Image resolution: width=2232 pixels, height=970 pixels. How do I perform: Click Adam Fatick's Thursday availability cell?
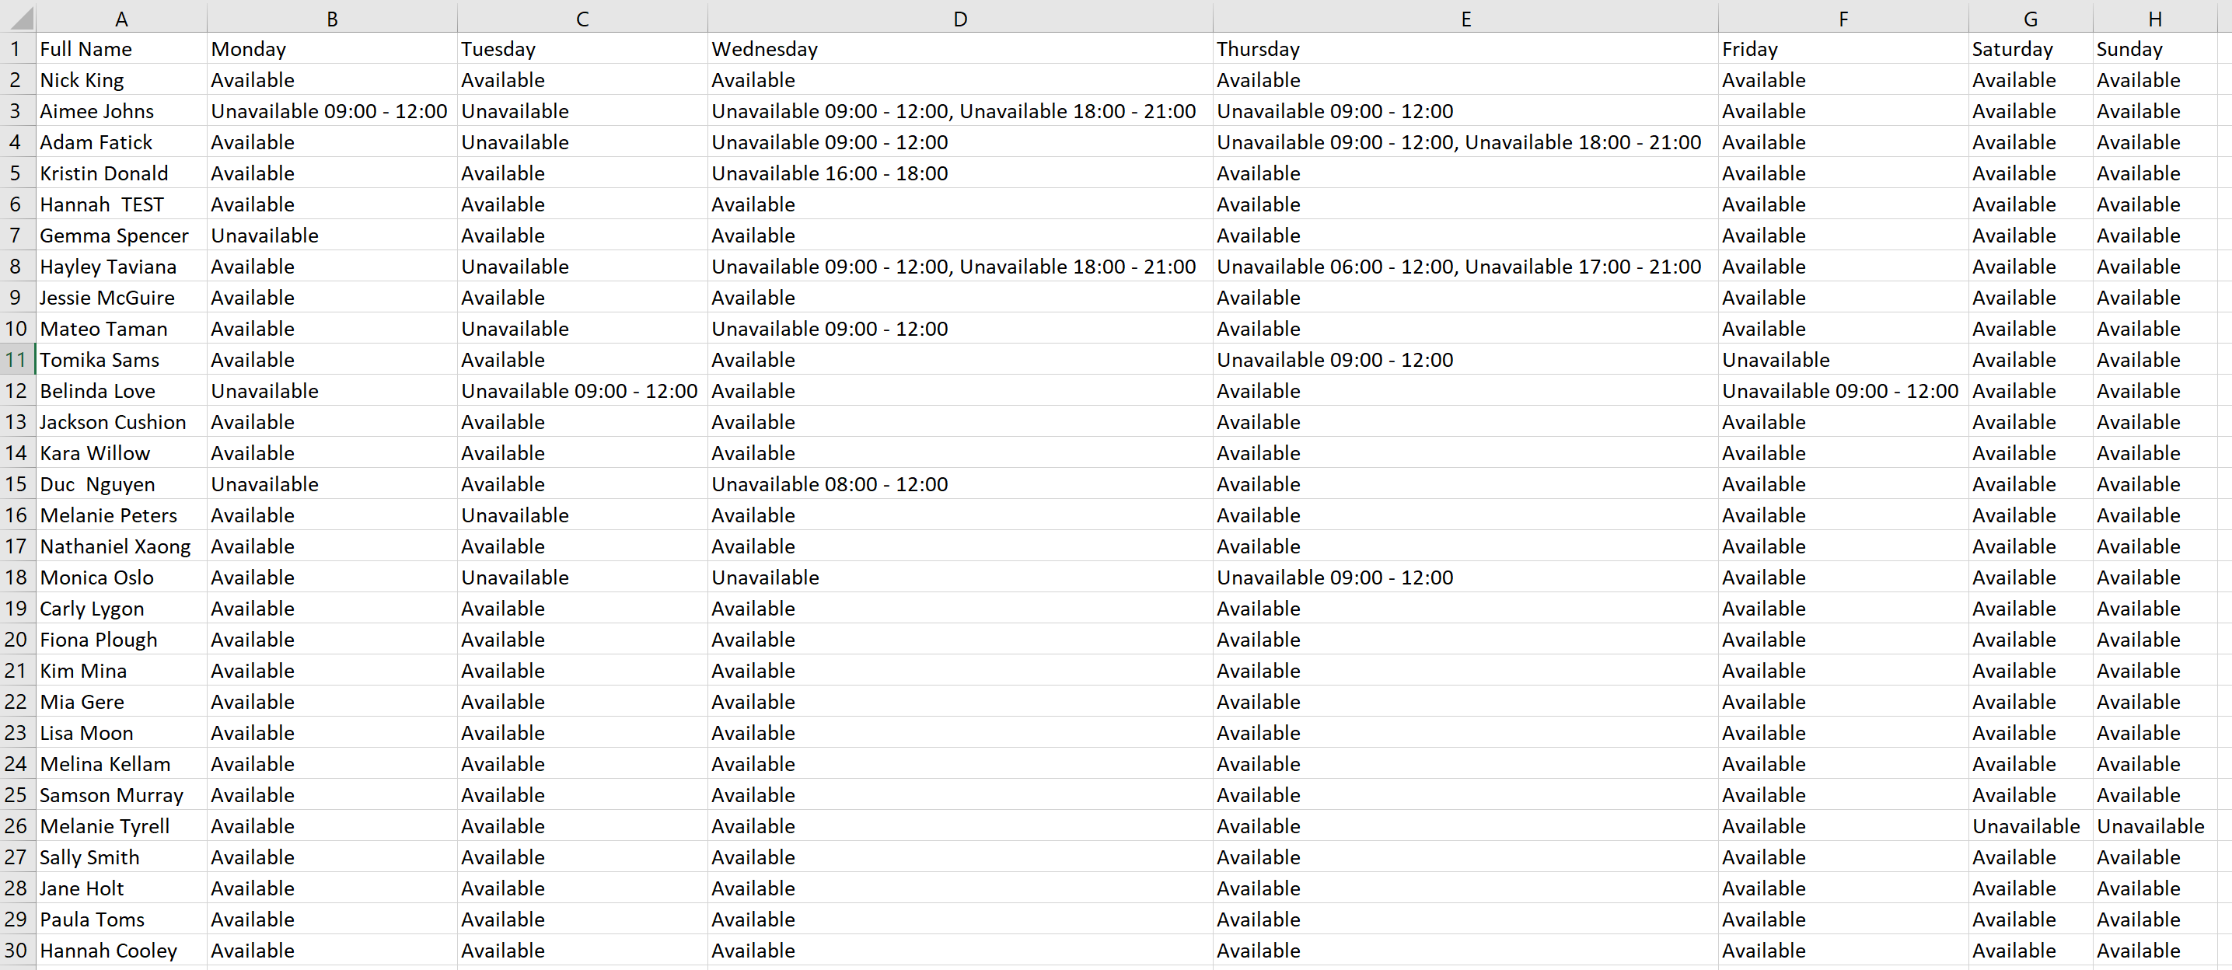point(1458,143)
